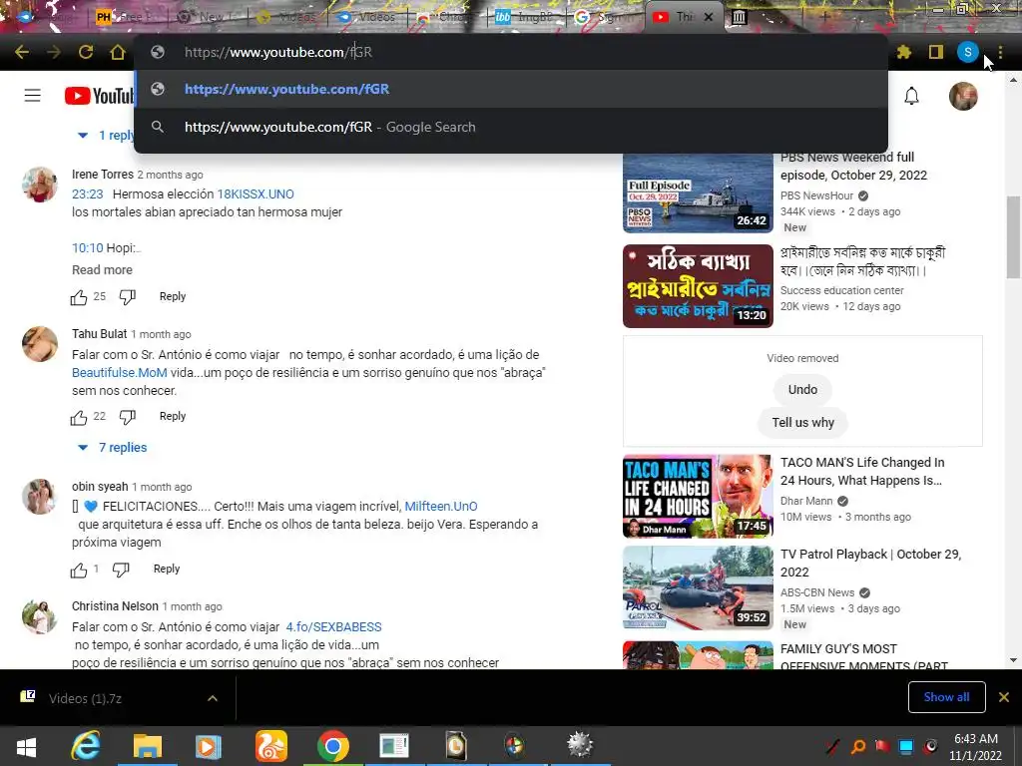Open obin syeah's profile picture
The width and height of the screenshot is (1022, 766).
40,497
